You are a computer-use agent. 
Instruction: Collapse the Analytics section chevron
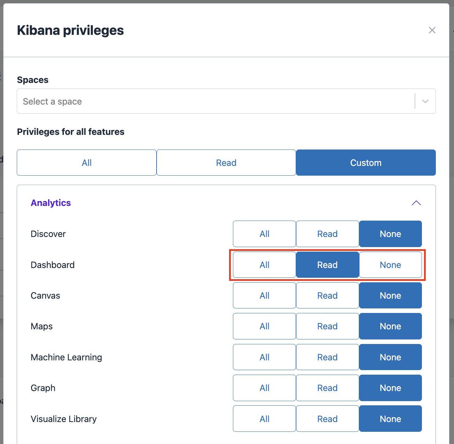(x=416, y=203)
